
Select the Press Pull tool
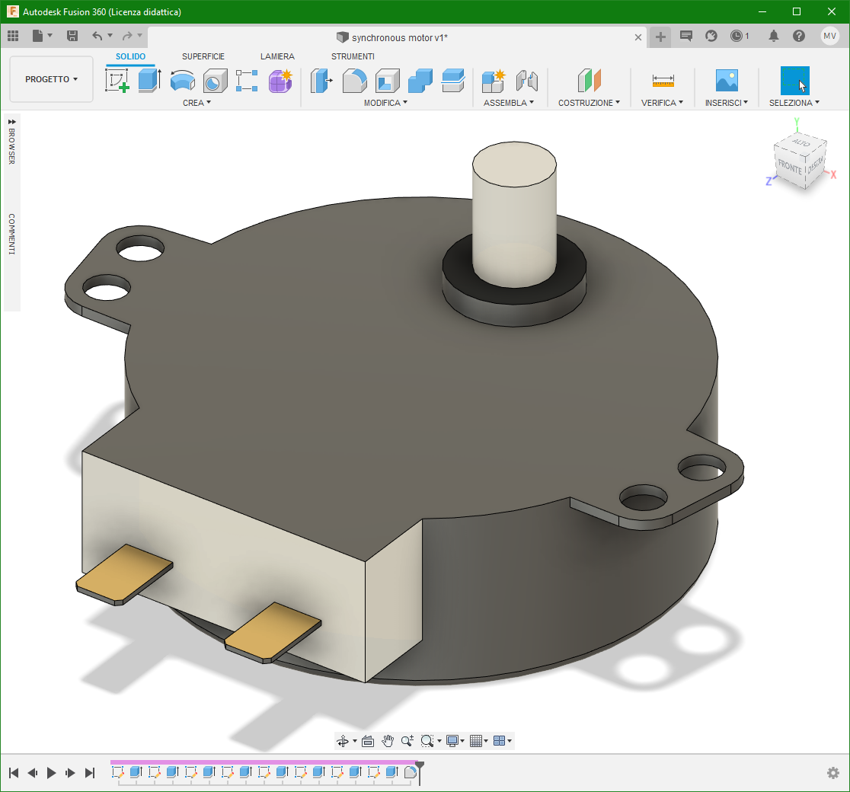click(x=321, y=80)
